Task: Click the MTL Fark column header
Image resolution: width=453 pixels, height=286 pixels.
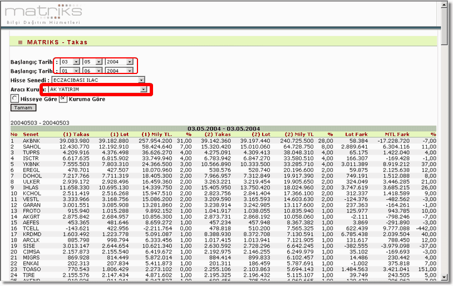Action: (x=397, y=134)
